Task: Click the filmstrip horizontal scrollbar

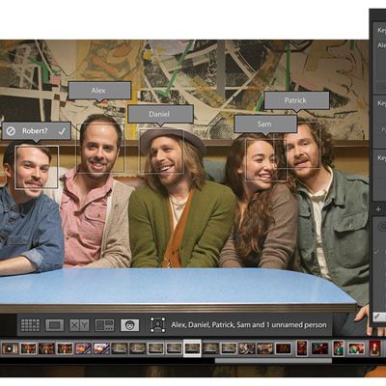Action: [x=273, y=361]
